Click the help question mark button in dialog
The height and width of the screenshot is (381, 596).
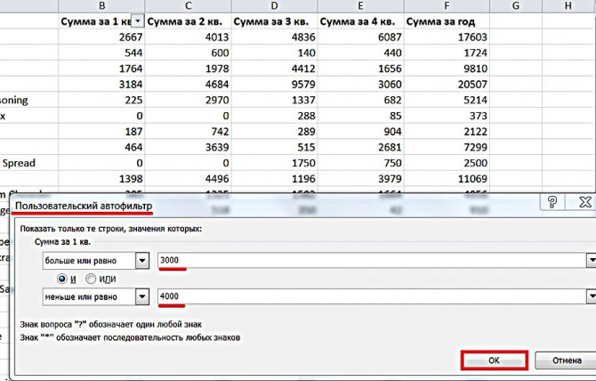pos(552,201)
